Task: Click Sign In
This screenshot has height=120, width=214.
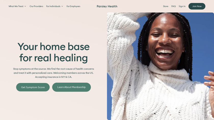Action: pyautogui.click(x=182, y=6)
